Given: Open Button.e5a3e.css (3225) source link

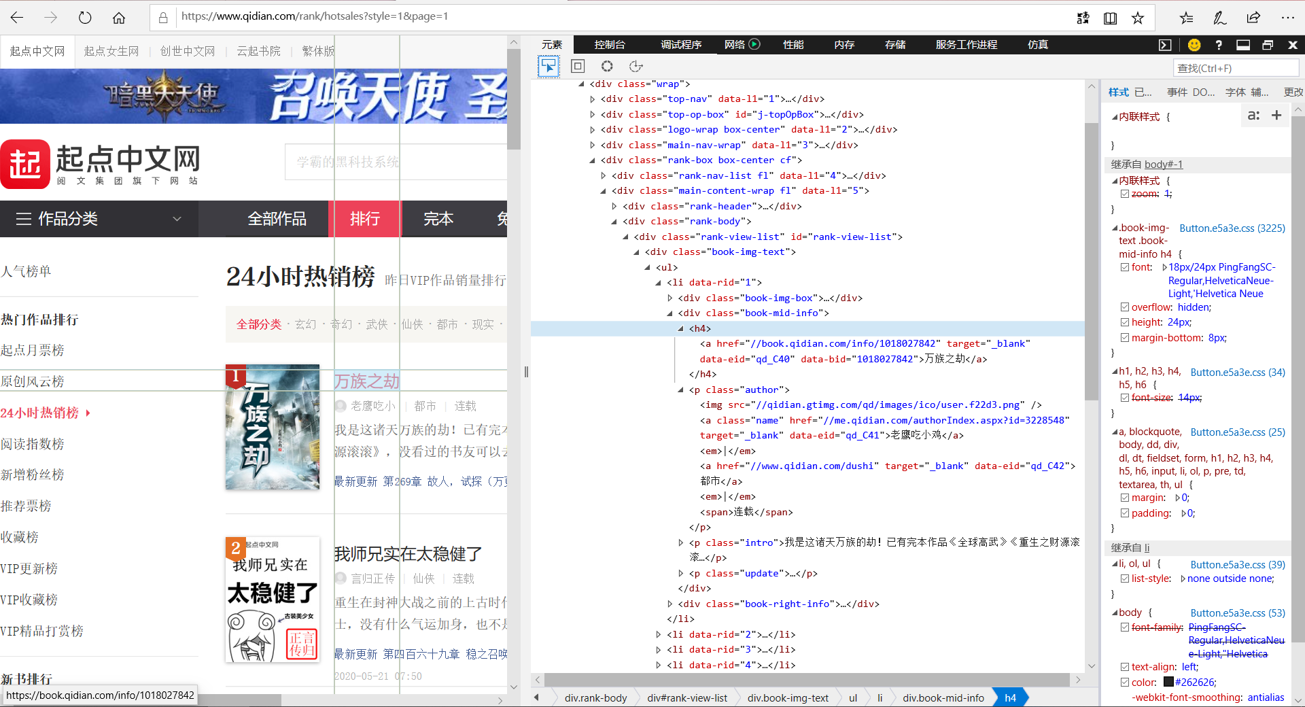Looking at the screenshot, I should 1232,228.
